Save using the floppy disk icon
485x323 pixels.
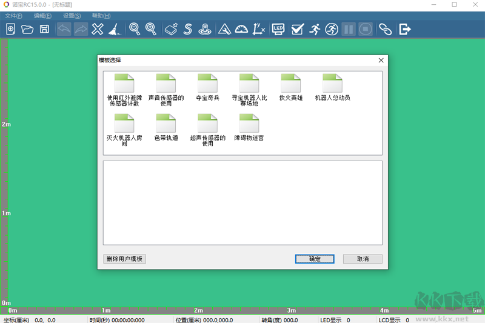tap(44, 29)
